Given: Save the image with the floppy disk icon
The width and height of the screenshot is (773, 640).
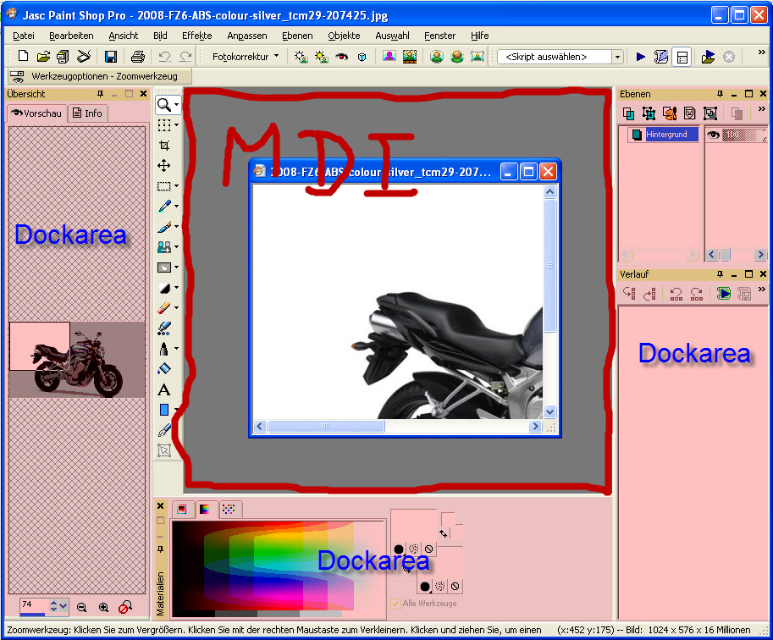Looking at the screenshot, I should point(110,57).
